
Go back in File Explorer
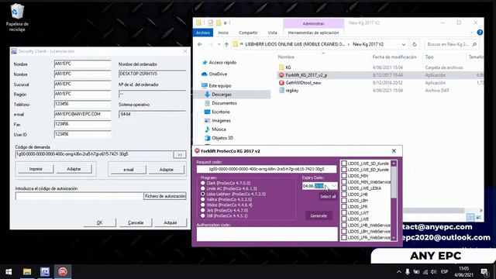(x=200, y=45)
